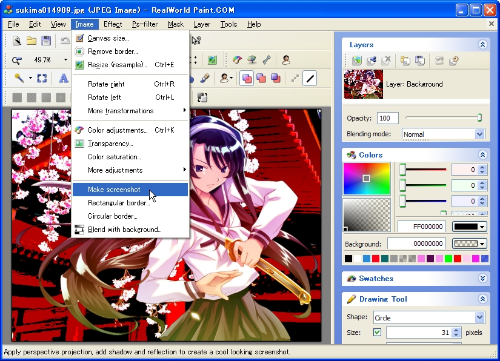
Task: Click the layer style gear icon
Action: tap(454, 60)
